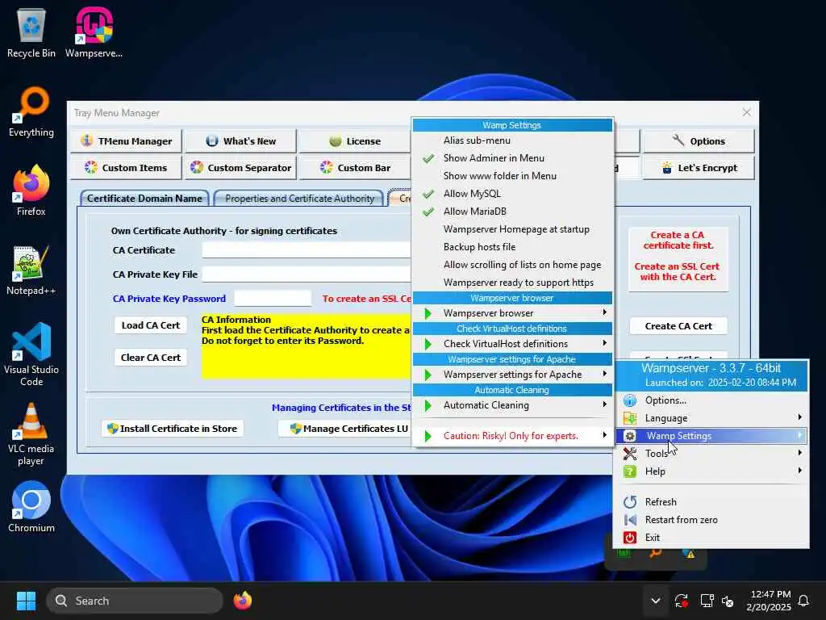
Task: Enable Backup hosts file option
Action: (512, 247)
